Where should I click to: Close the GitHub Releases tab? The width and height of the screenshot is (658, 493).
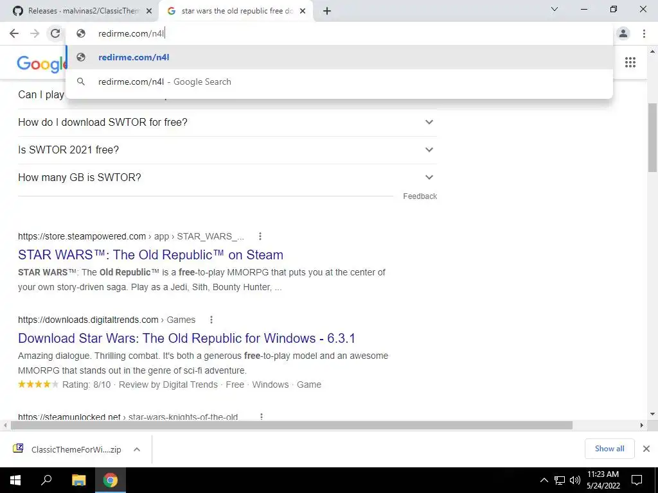pos(149,11)
